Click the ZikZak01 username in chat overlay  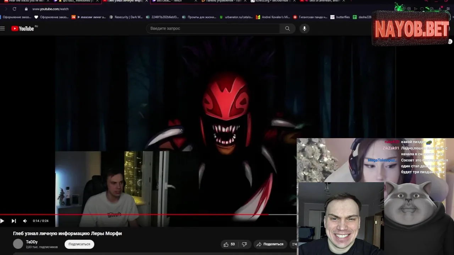(x=391, y=148)
